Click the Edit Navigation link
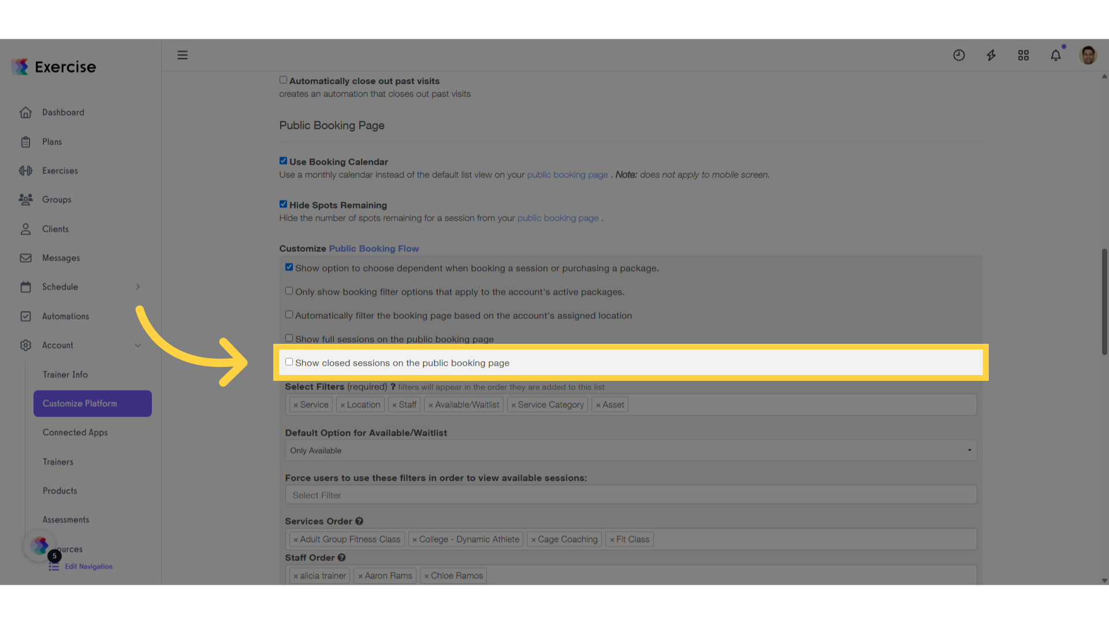The image size is (1109, 624). (88, 567)
